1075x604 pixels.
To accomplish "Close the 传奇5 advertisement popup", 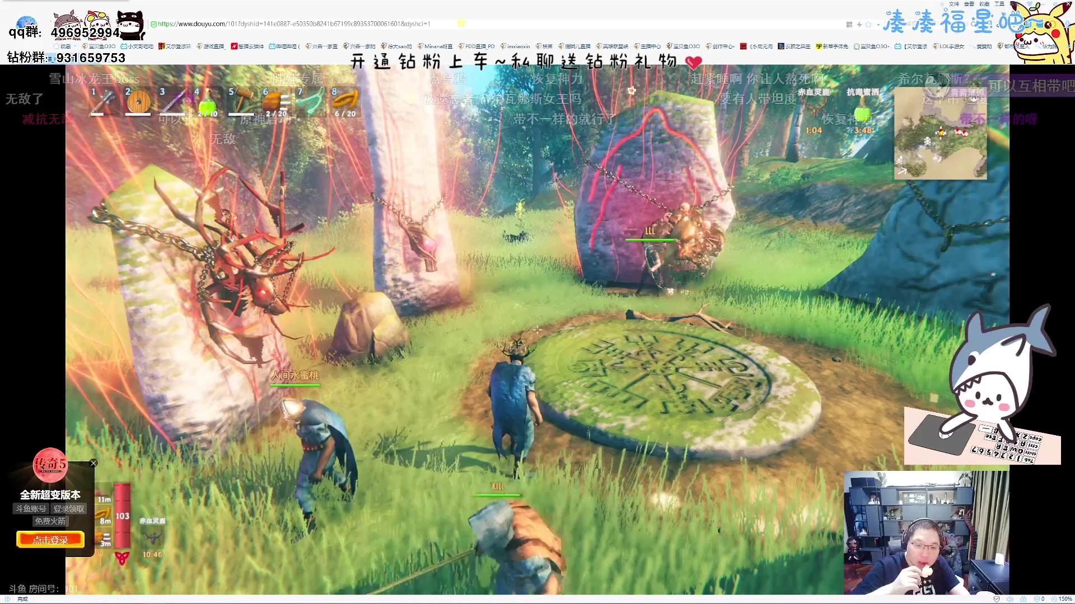I will (94, 463).
